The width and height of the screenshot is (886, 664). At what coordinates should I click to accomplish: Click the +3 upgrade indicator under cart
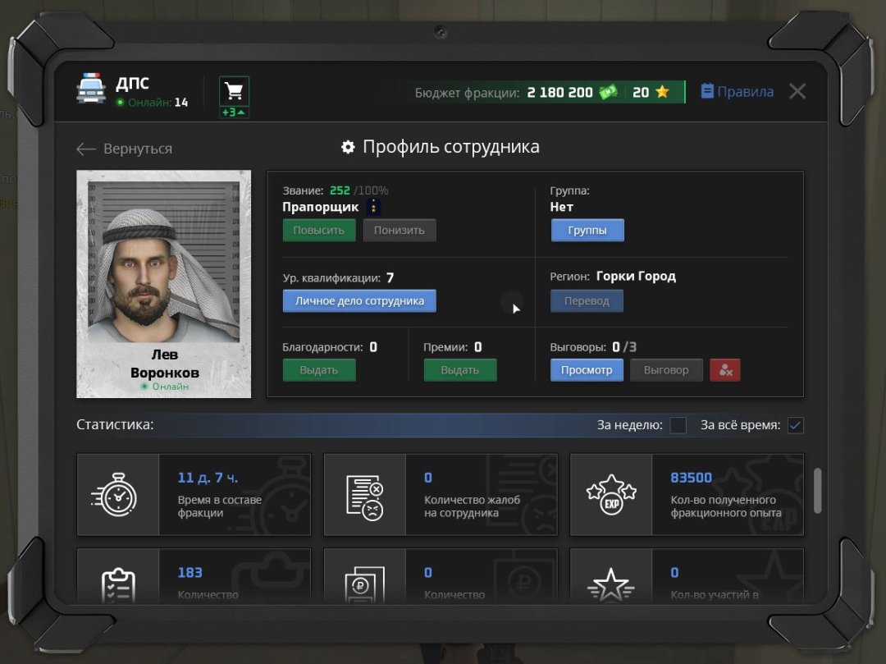click(234, 112)
